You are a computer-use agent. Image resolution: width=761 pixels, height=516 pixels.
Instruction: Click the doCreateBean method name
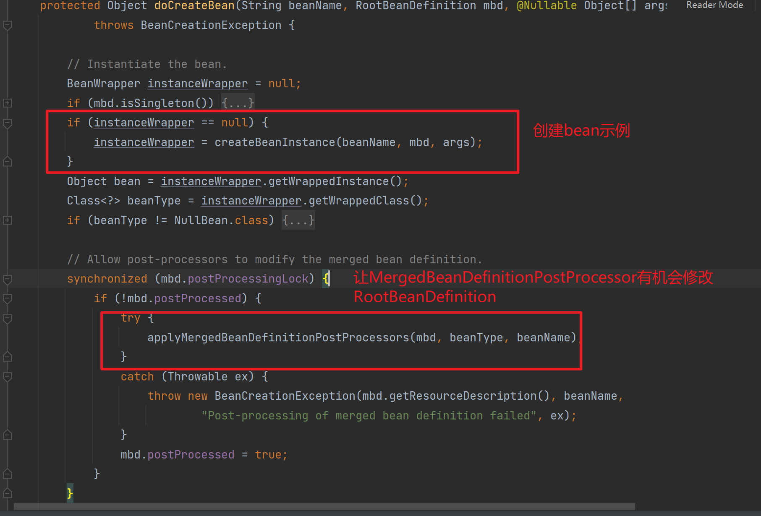tap(194, 5)
